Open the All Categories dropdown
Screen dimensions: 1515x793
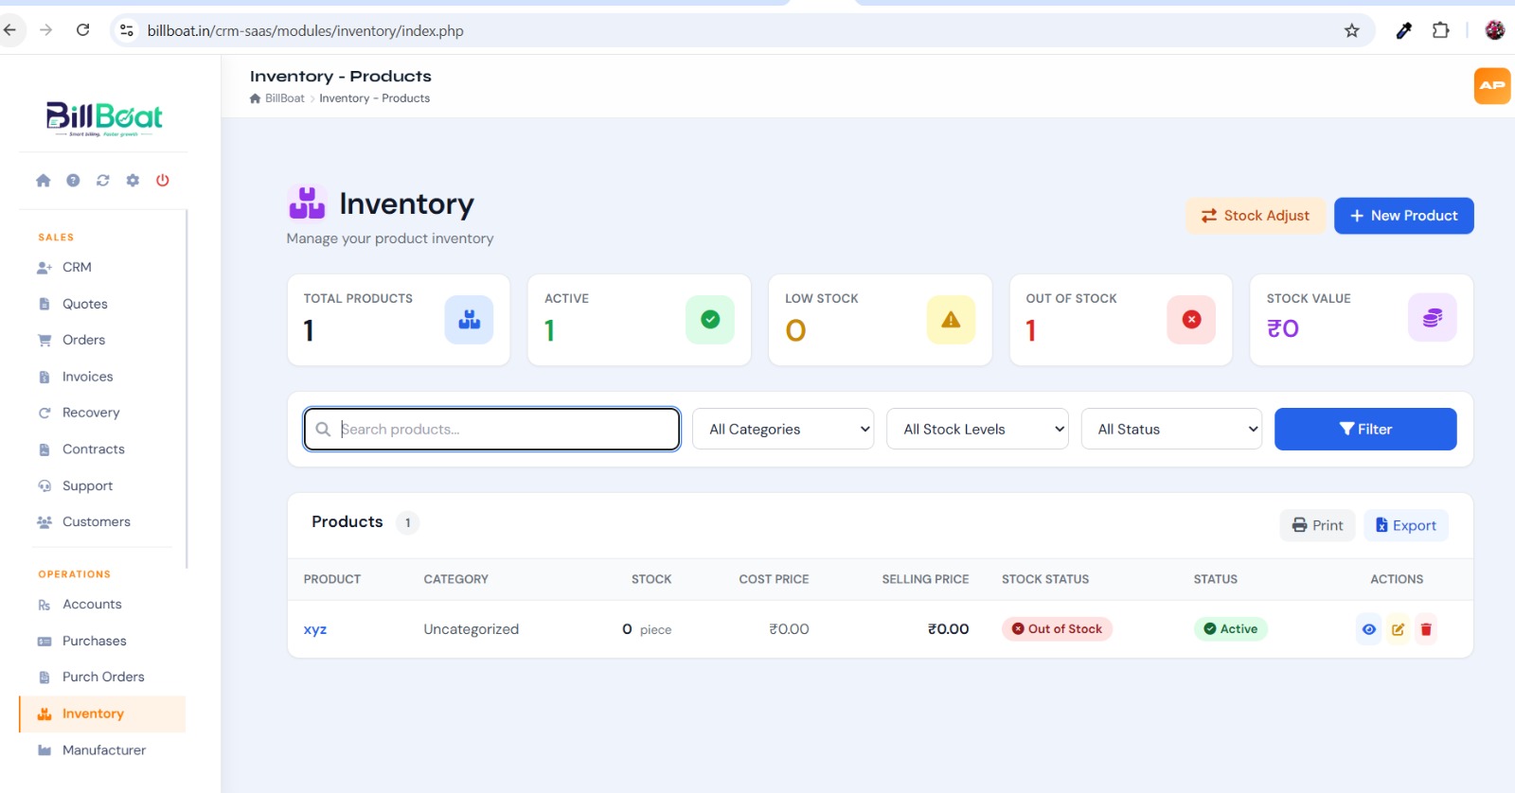pos(783,429)
